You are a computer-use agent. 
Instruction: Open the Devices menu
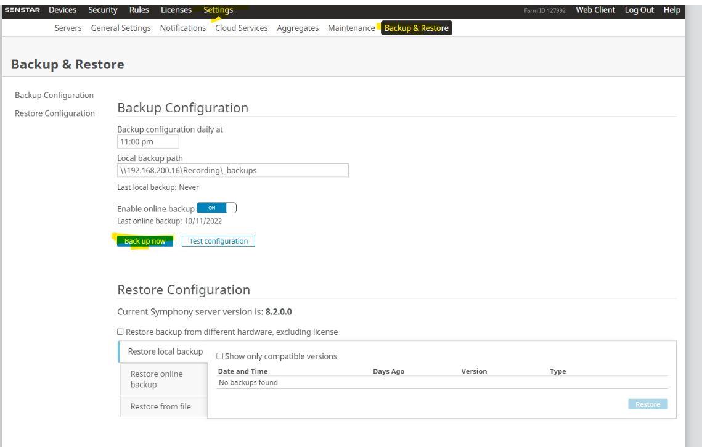coord(63,10)
